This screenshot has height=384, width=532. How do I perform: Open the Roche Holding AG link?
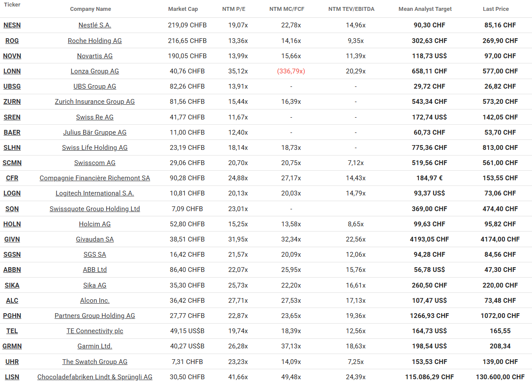[x=94, y=40]
